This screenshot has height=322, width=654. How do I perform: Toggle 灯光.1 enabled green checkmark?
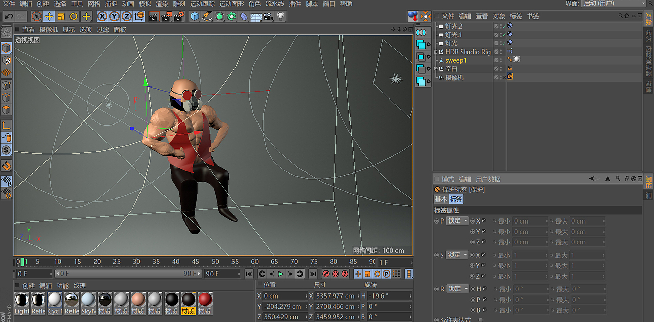point(503,35)
